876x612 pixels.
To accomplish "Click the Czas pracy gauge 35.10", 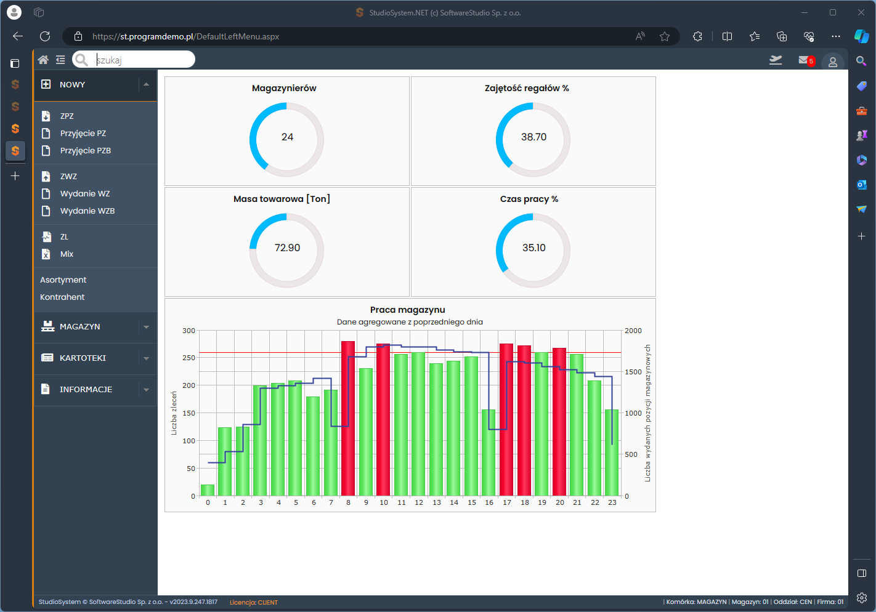I will (533, 250).
